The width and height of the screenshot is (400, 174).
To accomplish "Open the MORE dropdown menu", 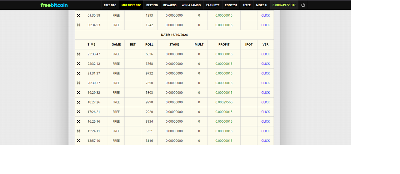I will [262, 5].
